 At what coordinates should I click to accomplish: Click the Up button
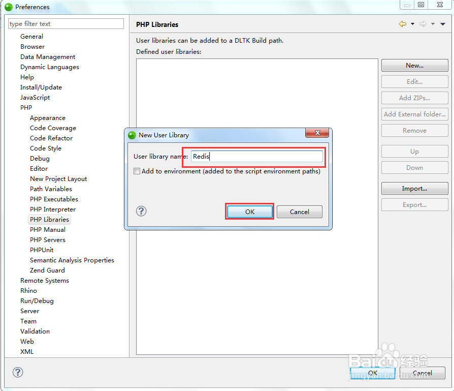pyautogui.click(x=414, y=152)
